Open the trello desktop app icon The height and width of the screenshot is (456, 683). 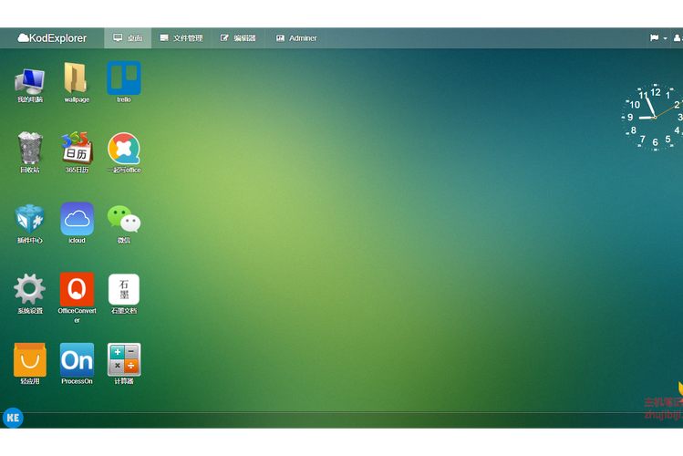pos(124,78)
